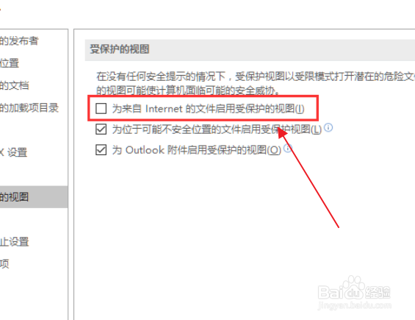Uncheck the unsafe locations Protected View checkbox
Image resolution: width=415 pixels, height=320 pixels.
101,129
